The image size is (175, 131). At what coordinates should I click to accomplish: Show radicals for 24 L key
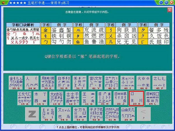pos(153,98)
